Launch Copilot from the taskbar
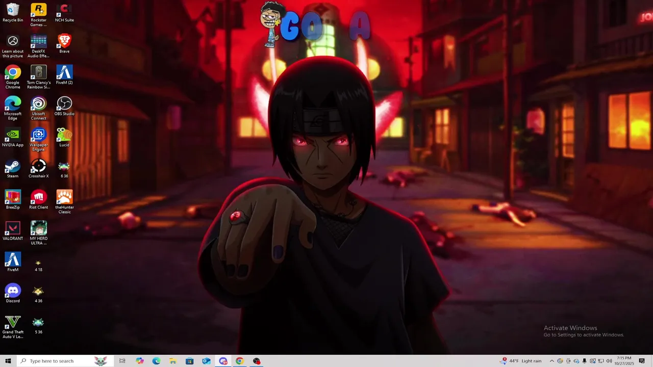Image resolution: width=653 pixels, height=367 pixels. click(140, 361)
